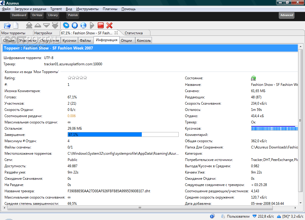Open the Консоль sub-tab
The height and width of the screenshot is (220, 305).
pyautogui.click(x=144, y=41)
